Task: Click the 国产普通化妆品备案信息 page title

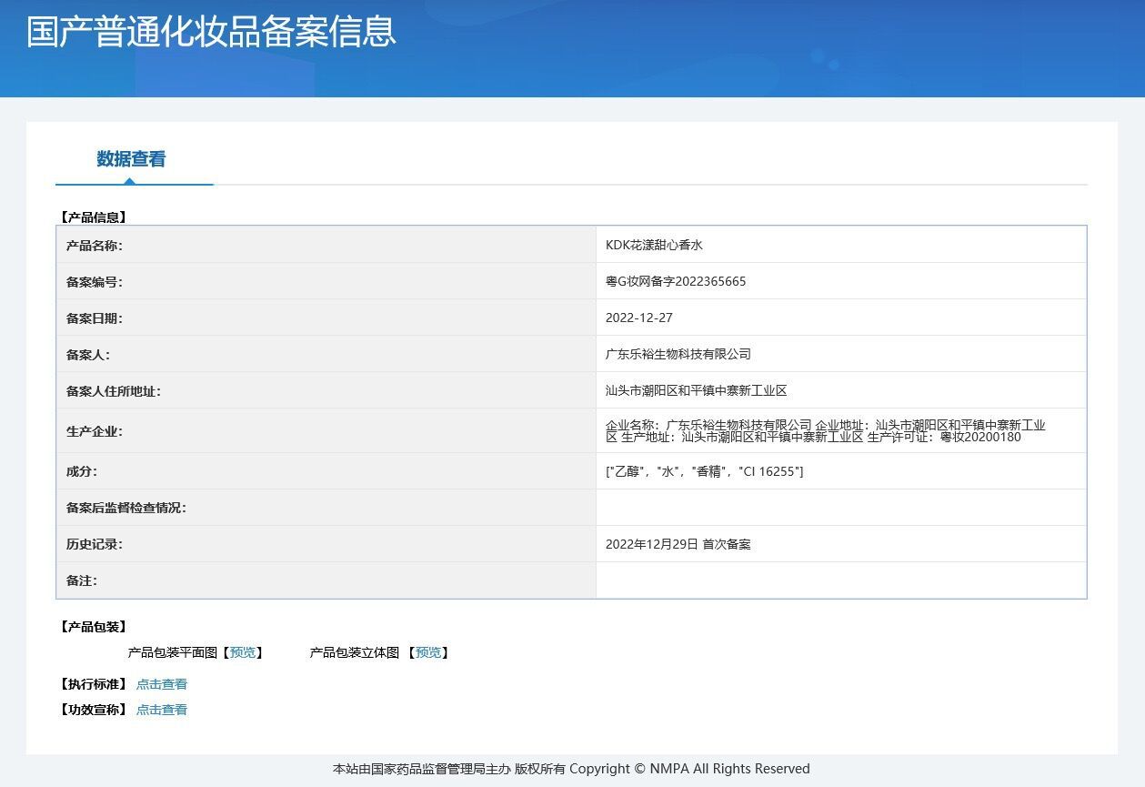Action: coord(211,30)
